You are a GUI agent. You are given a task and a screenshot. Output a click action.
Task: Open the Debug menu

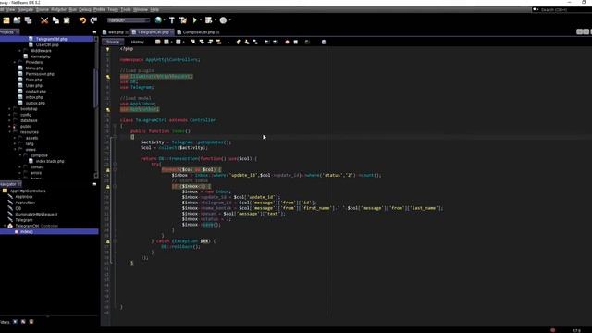coord(85,9)
